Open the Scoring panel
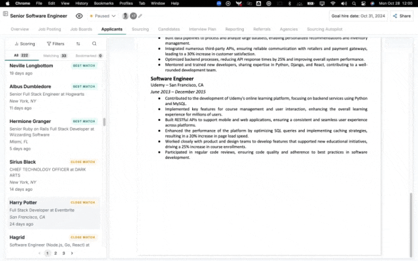This screenshot has width=418, height=261. pos(24,43)
